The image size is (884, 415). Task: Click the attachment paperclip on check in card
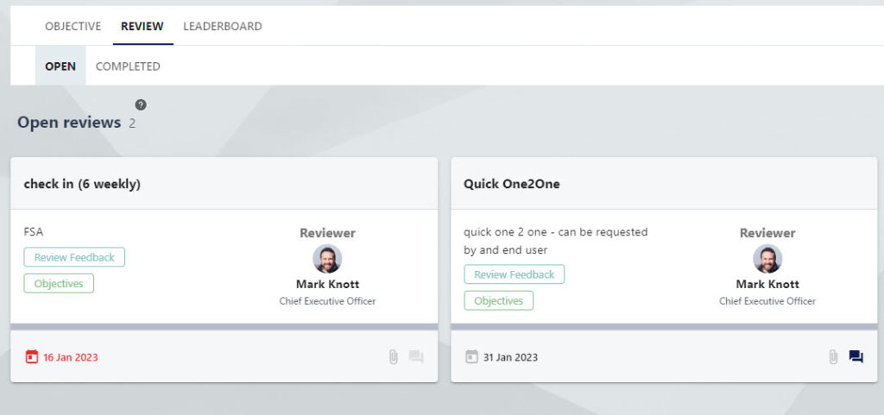point(394,357)
